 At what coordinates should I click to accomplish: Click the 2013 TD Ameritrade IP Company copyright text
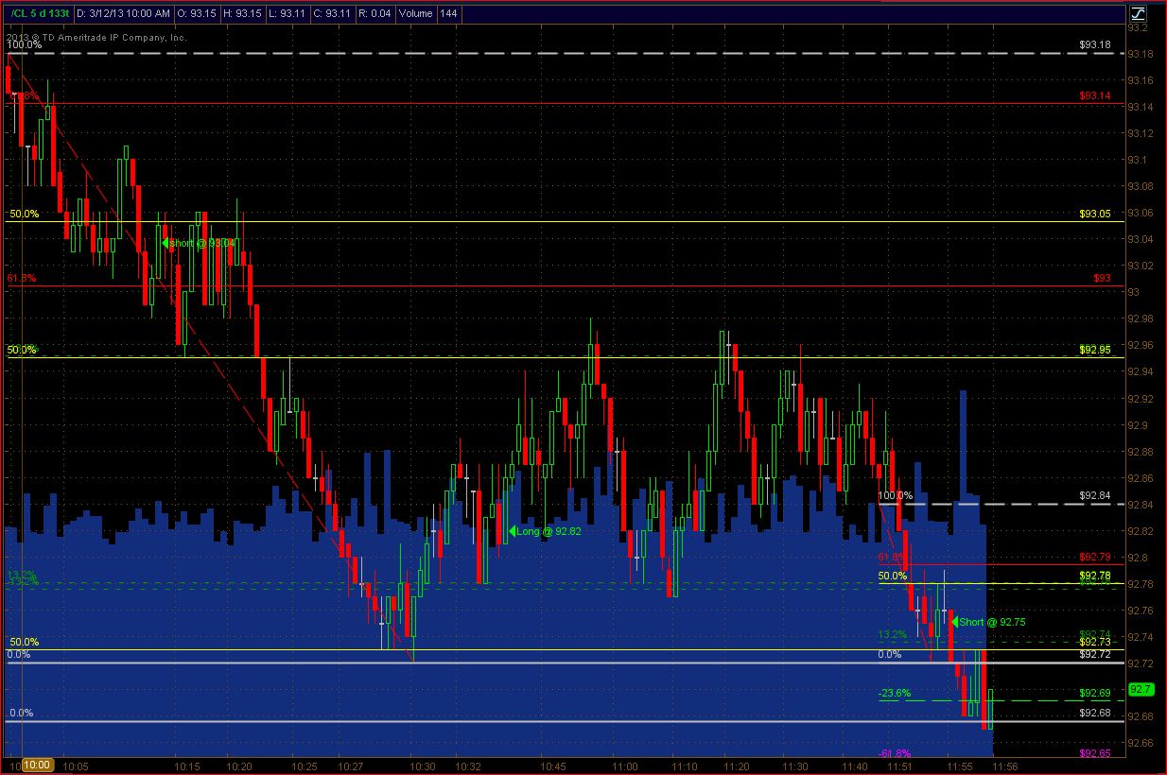pyautogui.click(x=96, y=37)
